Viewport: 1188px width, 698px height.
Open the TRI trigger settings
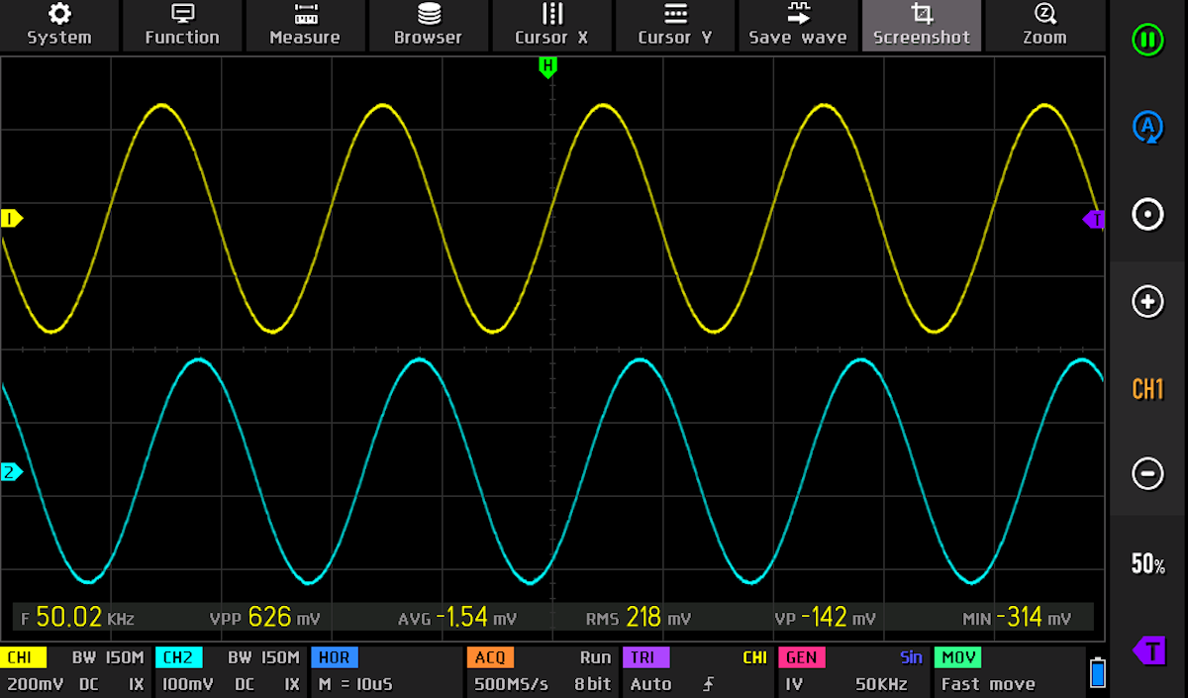coord(697,671)
